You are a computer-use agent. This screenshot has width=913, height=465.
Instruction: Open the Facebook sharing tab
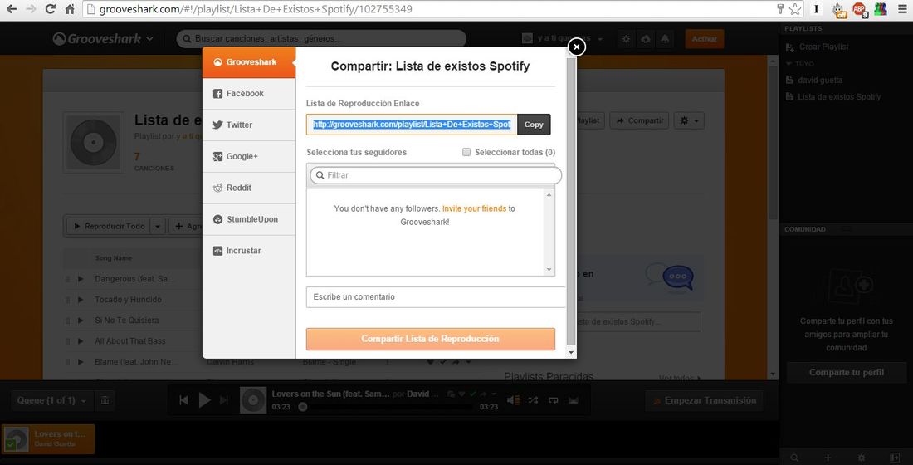point(249,94)
